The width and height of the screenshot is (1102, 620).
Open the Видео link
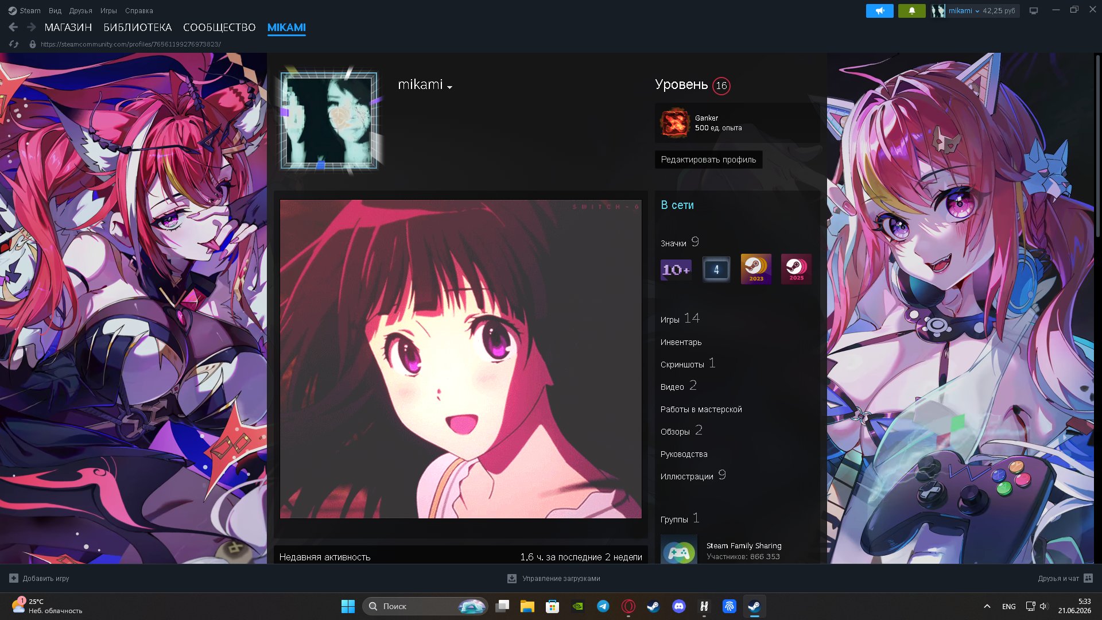678,386
